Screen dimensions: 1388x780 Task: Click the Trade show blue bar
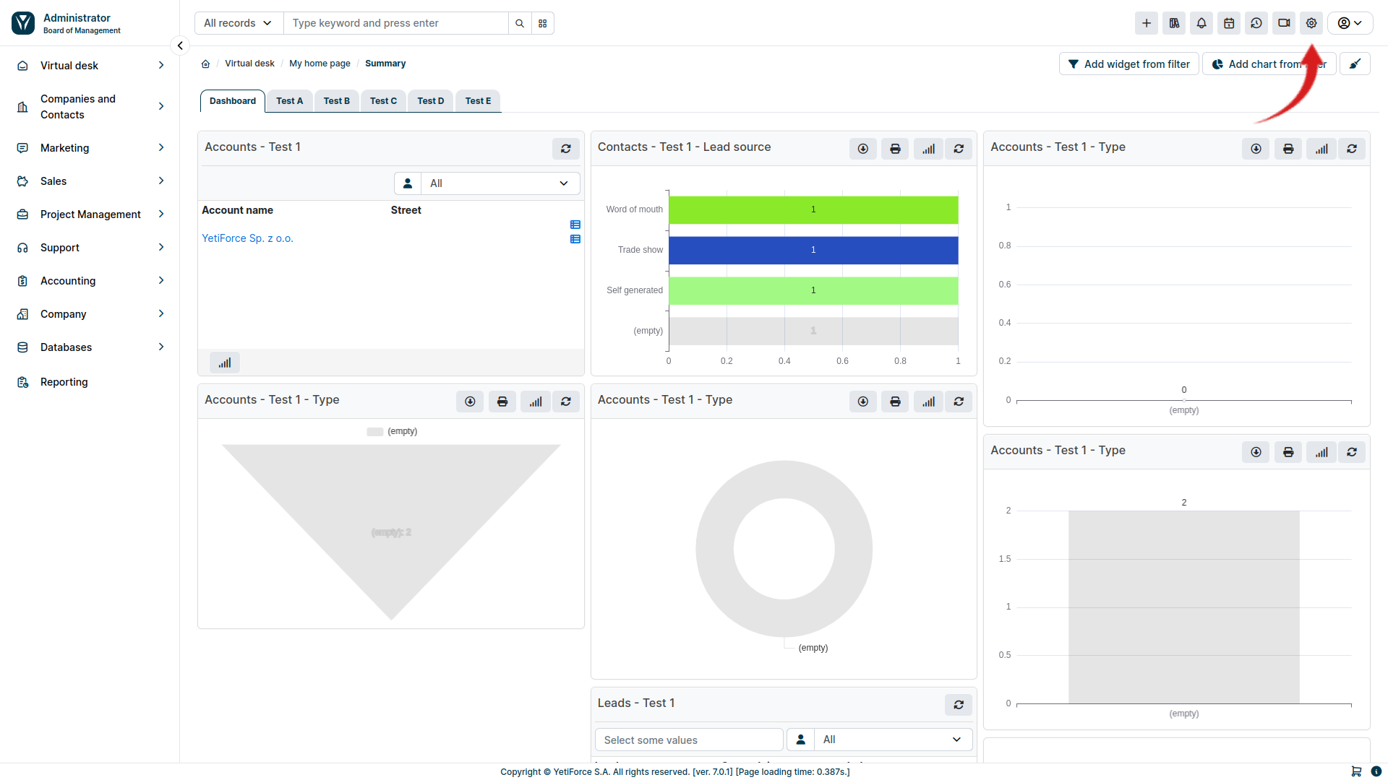[x=813, y=250]
